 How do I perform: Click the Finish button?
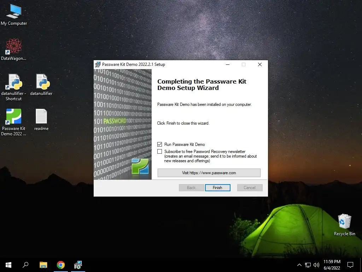tap(217, 188)
